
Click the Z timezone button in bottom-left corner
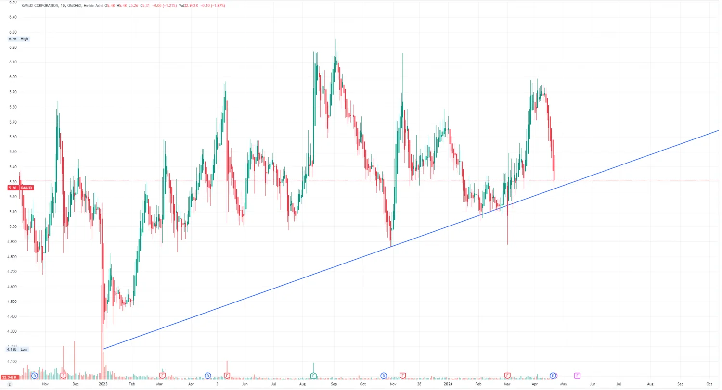click(x=10, y=384)
